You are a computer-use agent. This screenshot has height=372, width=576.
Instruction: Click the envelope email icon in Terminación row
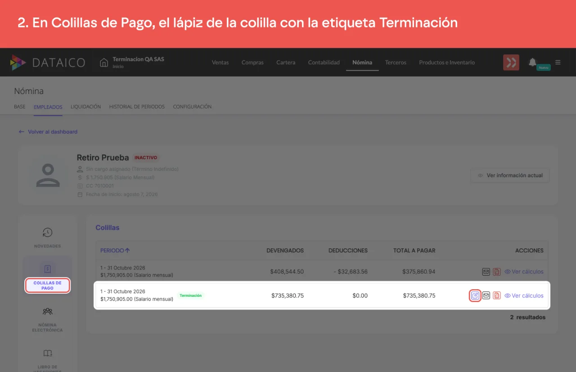pos(486,296)
